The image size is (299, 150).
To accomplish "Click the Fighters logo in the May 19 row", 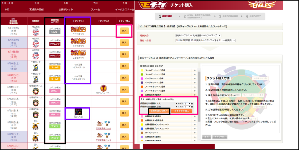I will coord(36,91).
